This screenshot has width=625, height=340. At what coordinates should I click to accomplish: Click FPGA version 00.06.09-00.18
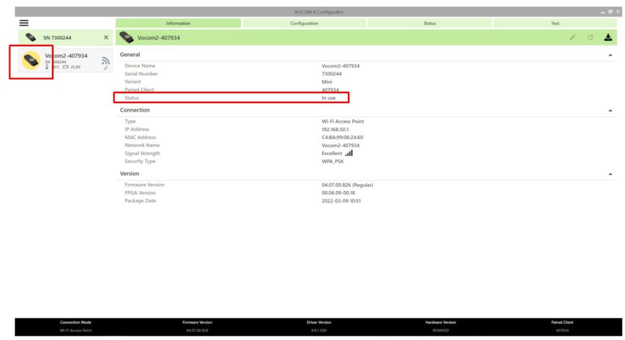338,193
